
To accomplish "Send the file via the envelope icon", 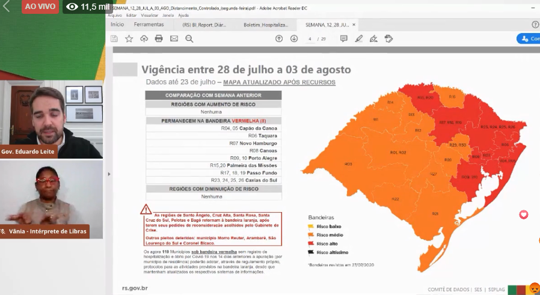I will tap(174, 38).
